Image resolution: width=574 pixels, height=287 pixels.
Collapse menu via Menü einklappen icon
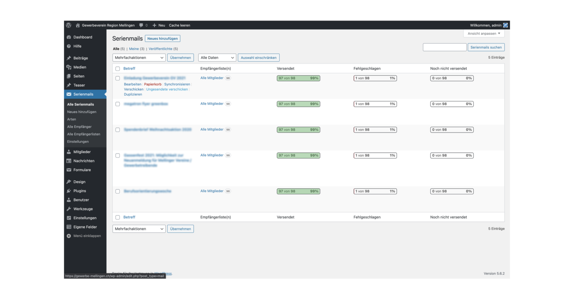coord(69,236)
